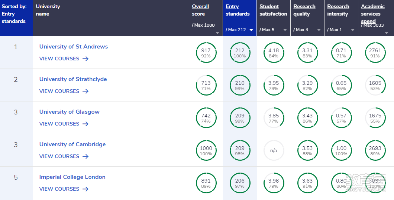The height and width of the screenshot is (200, 394).
Task: Click Glasgow research intensity circle 0.57
Action: tap(341, 118)
